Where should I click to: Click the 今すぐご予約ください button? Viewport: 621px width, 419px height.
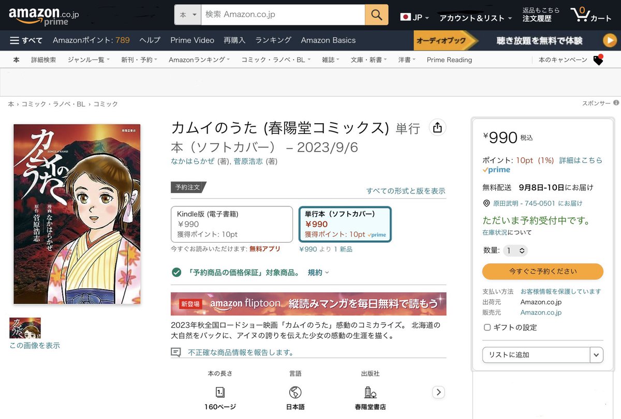543,271
